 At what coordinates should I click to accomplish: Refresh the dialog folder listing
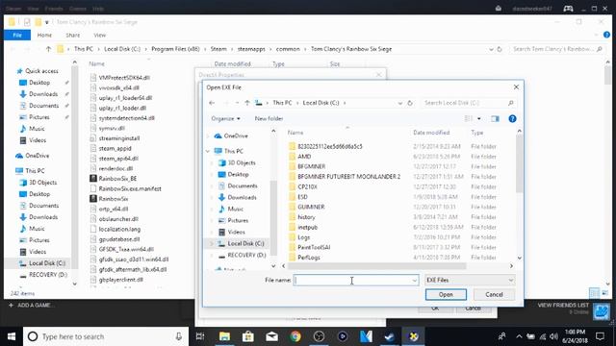point(410,103)
